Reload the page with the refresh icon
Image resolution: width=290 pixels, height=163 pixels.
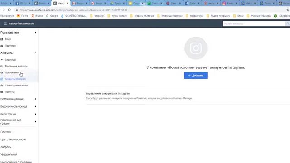(9, 10)
